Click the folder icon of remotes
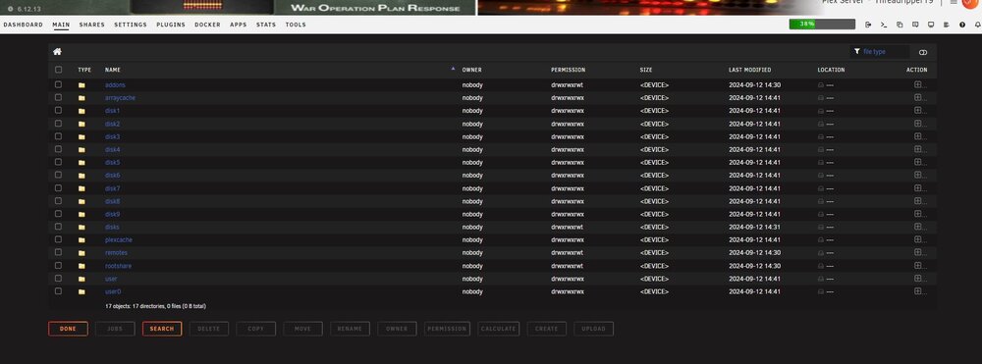Viewport: 982px width, 364px height. click(x=82, y=253)
